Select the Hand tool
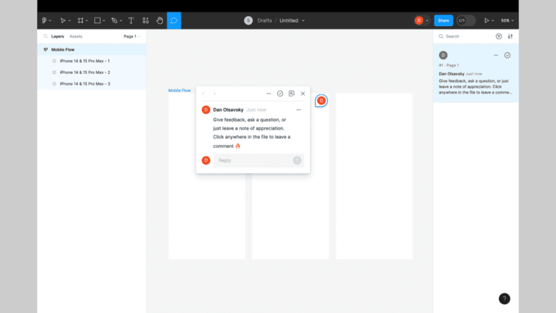This screenshot has width=556, height=313. click(x=159, y=20)
